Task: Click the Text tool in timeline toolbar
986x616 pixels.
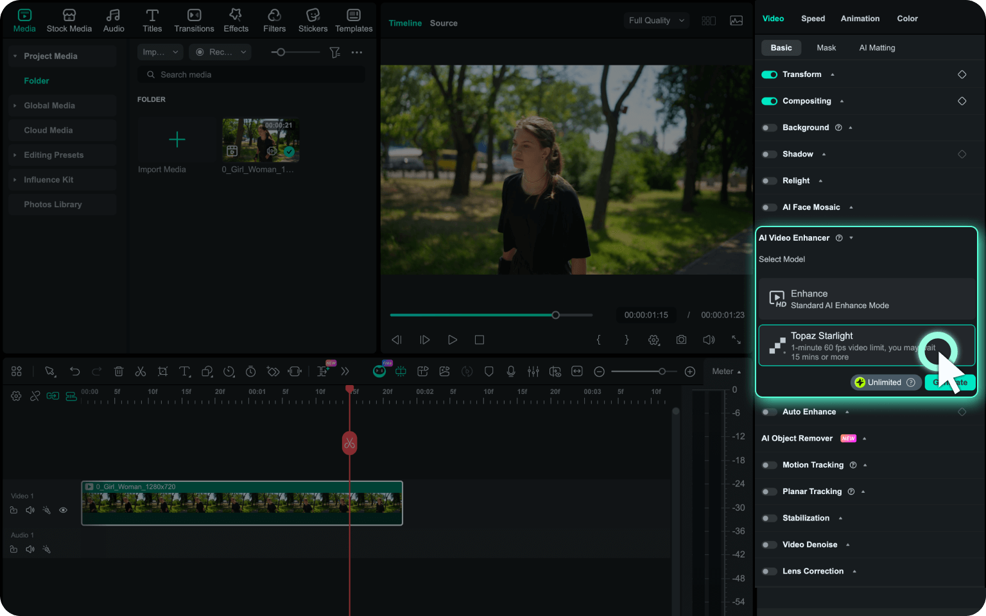Action: click(x=184, y=372)
